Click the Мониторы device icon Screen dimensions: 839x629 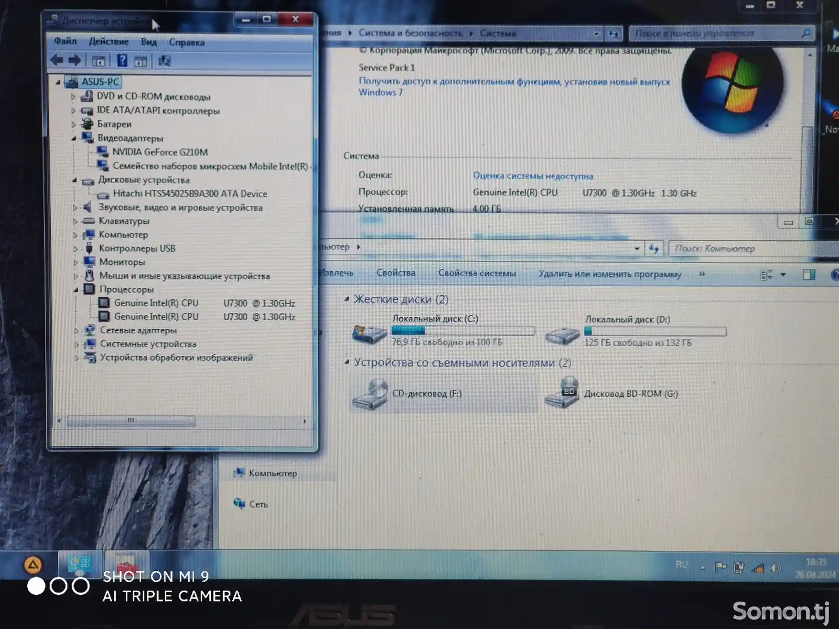[90, 262]
